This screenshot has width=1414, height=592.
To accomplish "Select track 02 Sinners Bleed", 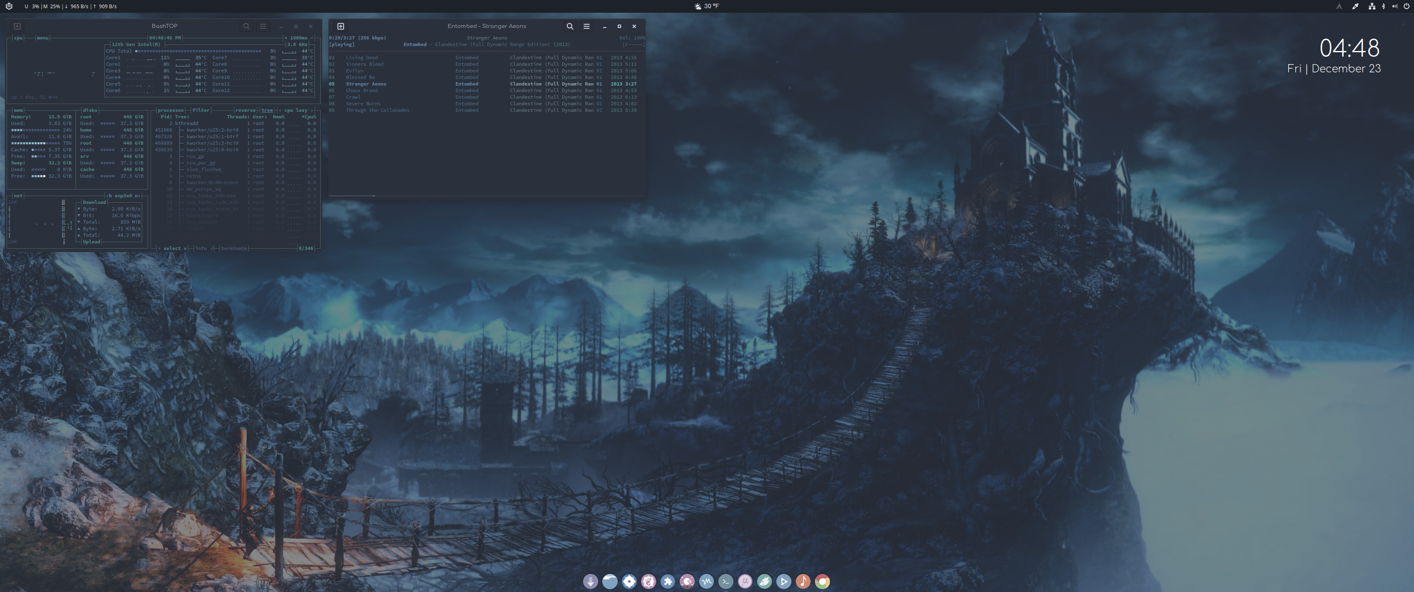I will point(483,64).
